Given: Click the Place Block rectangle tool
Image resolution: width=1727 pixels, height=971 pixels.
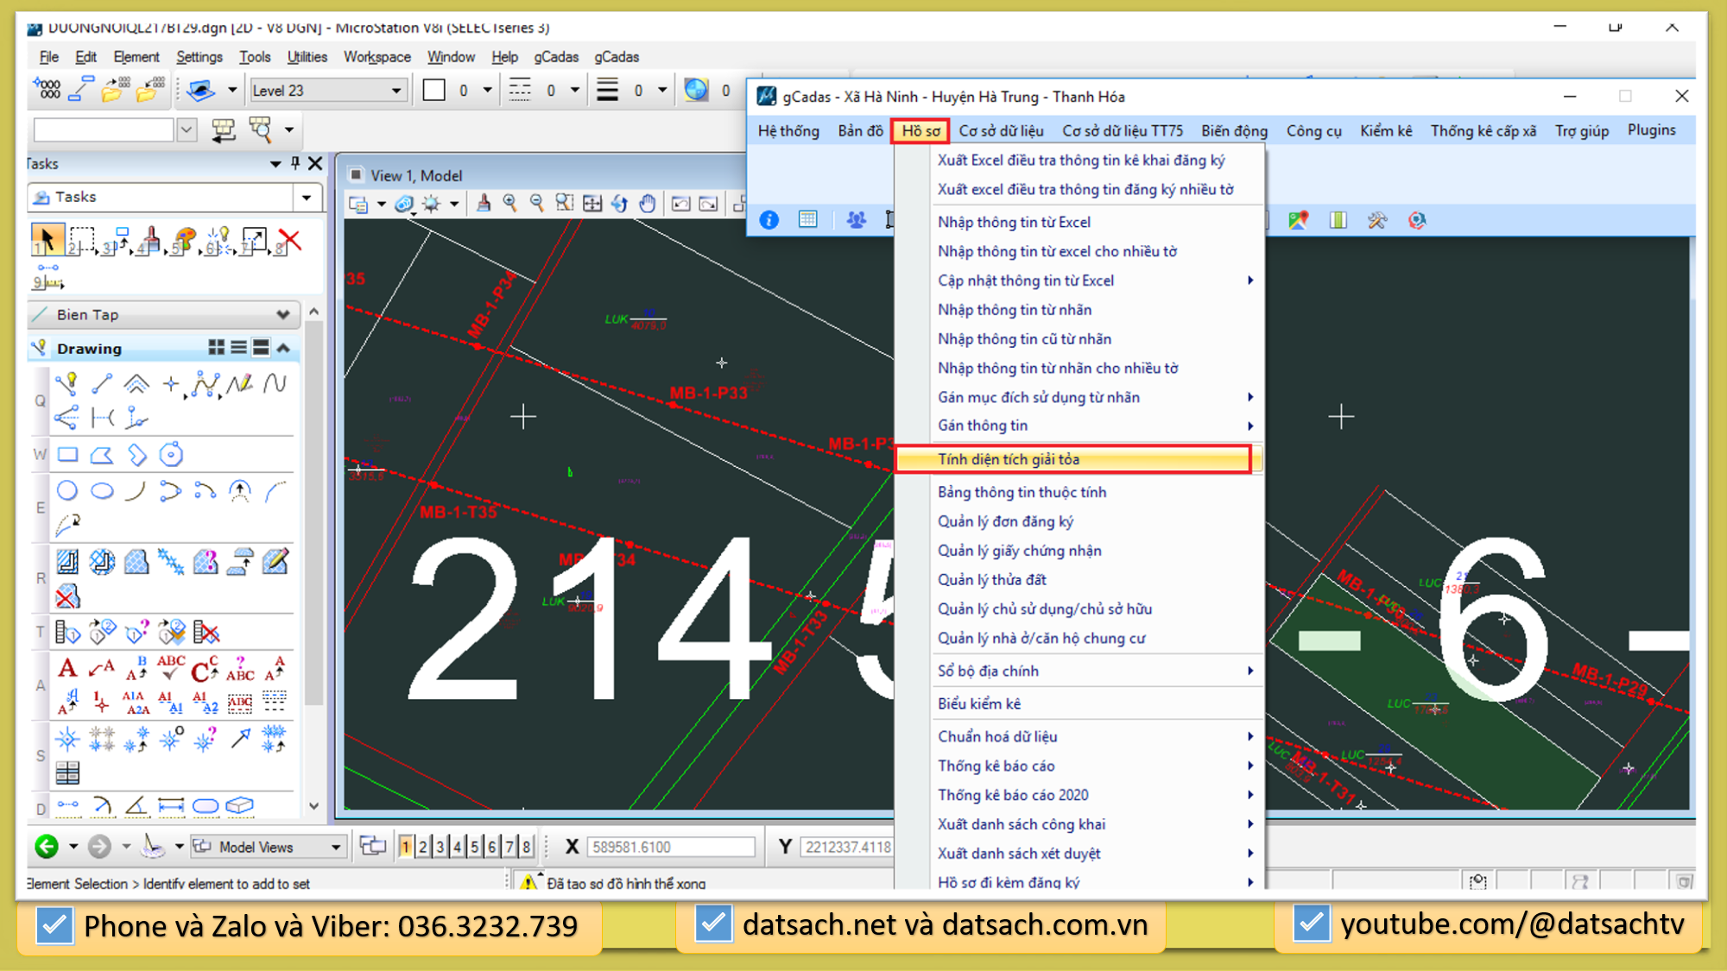Looking at the screenshot, I should click(67, 455).
